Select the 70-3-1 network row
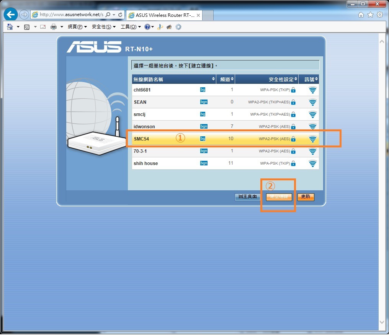 [x=225, y=151]
